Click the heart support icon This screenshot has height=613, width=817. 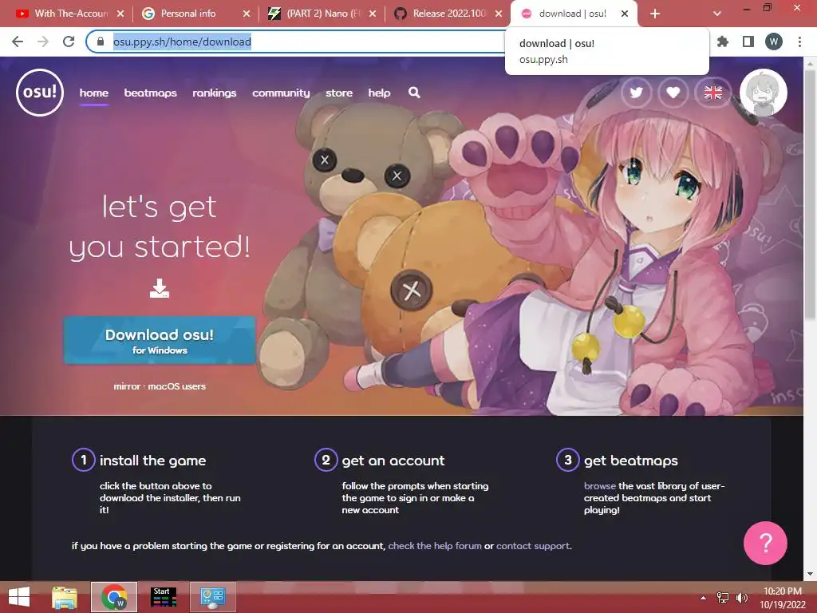[673, 93]
